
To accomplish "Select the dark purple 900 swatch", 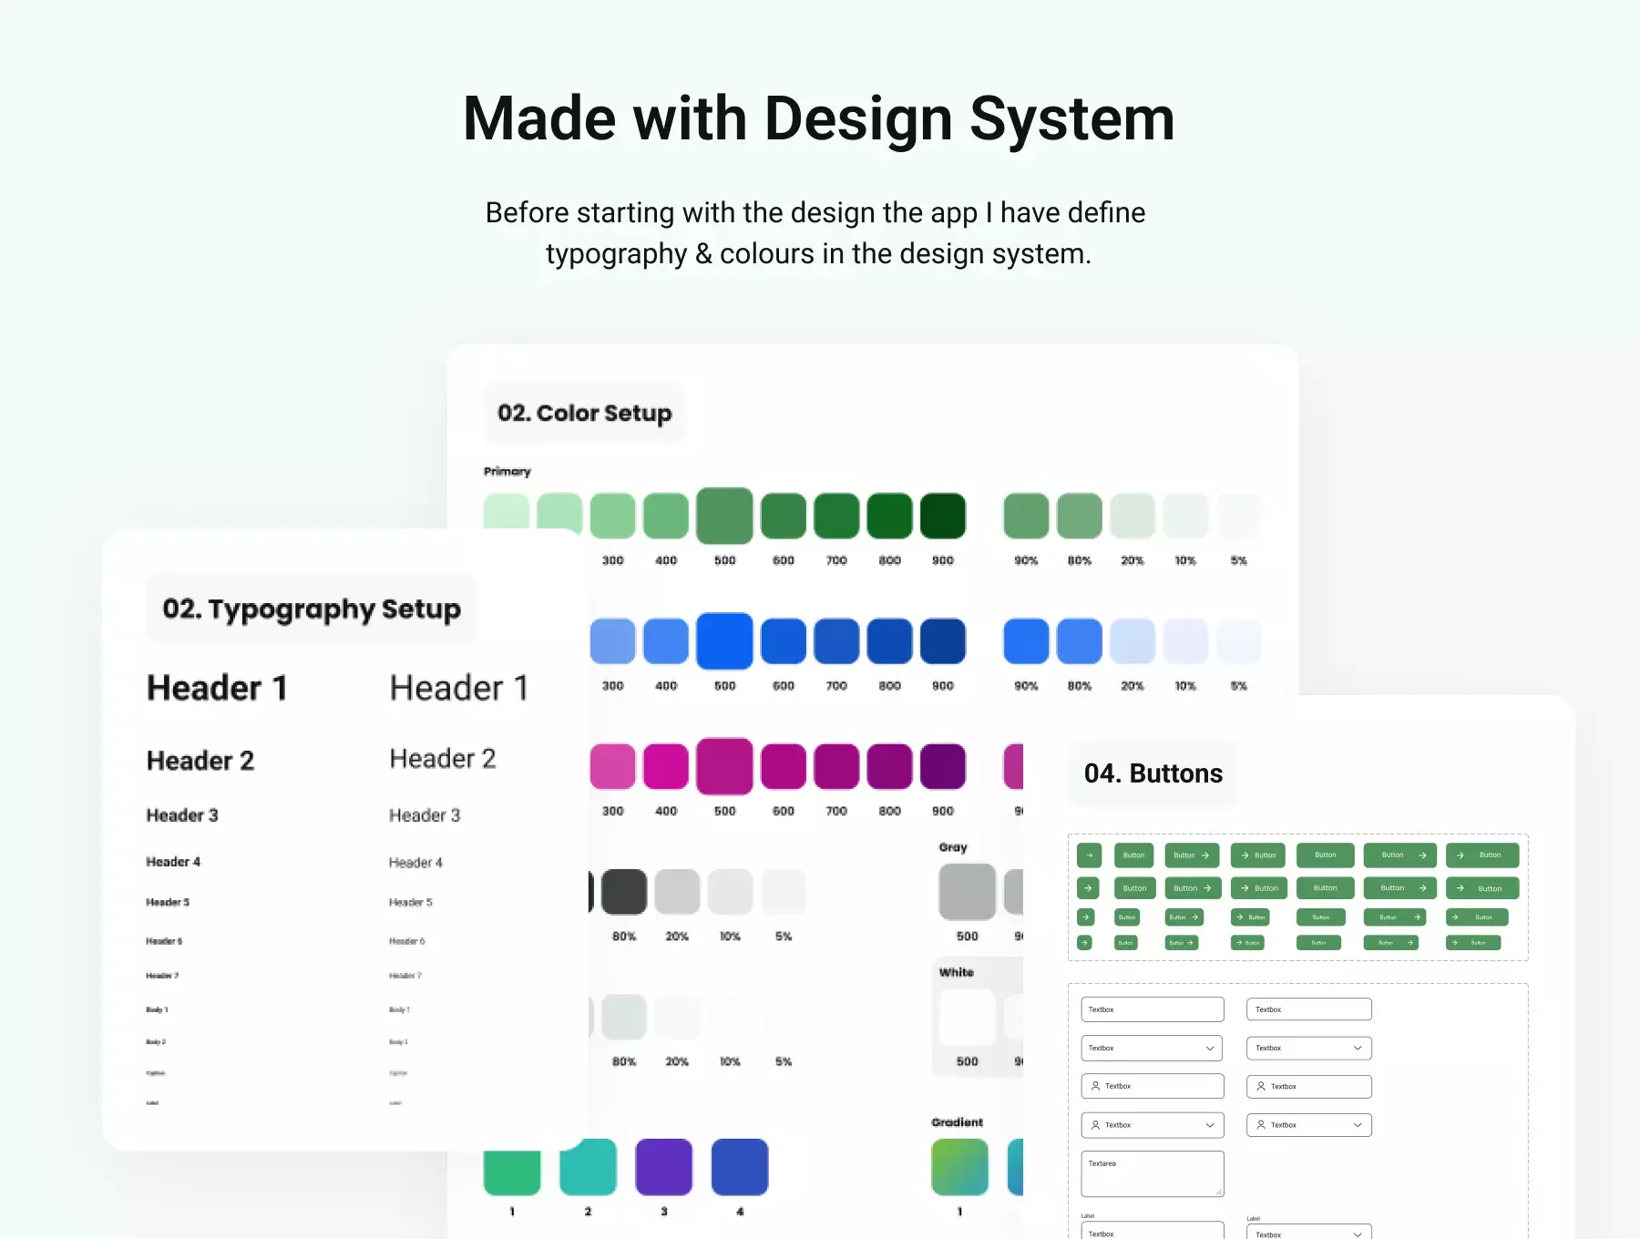I will point(943,766).
